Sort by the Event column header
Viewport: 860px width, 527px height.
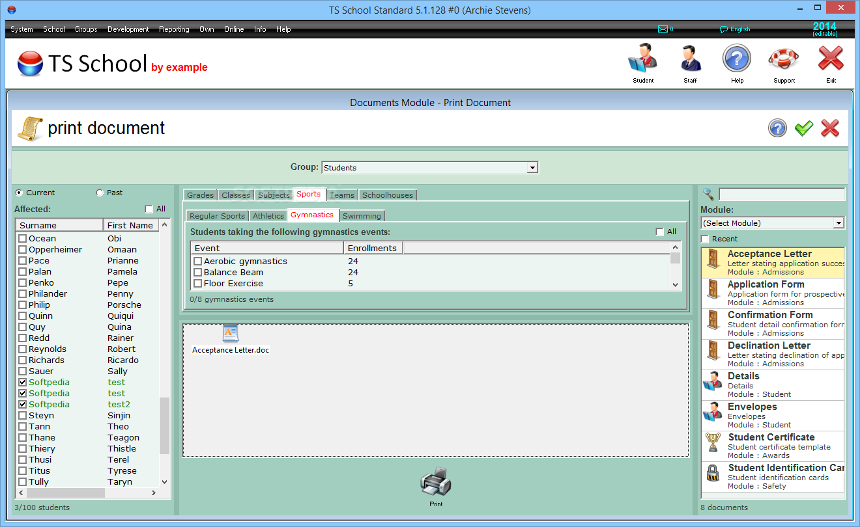point(267,248)
